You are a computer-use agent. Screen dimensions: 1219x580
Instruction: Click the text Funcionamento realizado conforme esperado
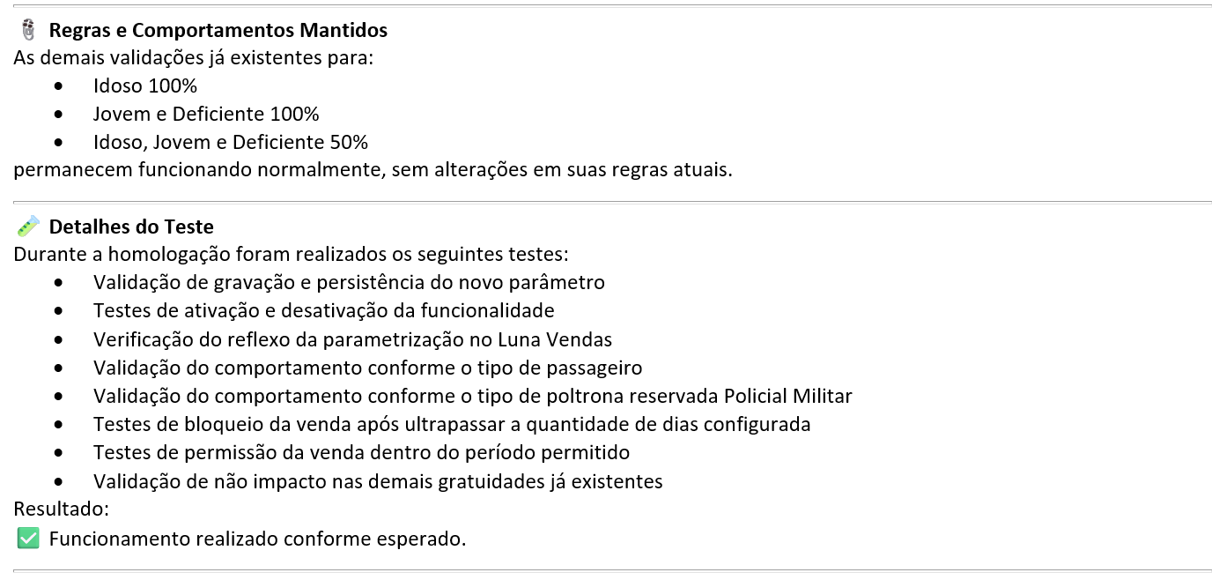coord(257,538)
